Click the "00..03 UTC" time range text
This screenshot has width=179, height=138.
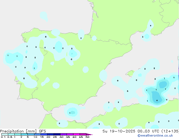point(148,131)
